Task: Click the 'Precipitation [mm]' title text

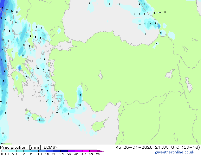Action: click(x=21, y=147)
